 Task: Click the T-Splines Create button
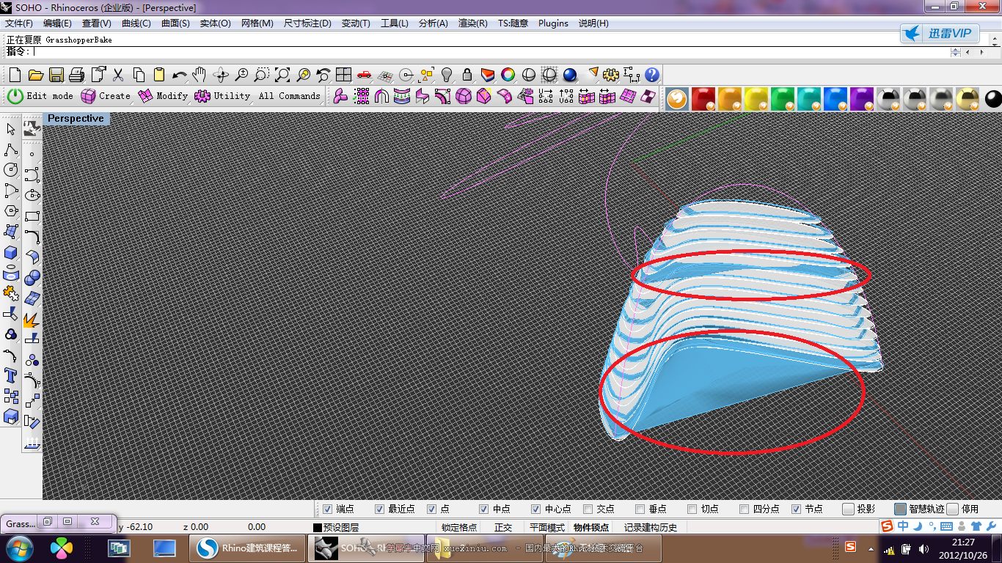tap(106, 96)
